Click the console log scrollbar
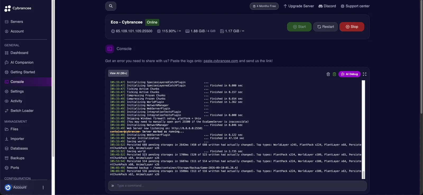The height and width of the screenshot is (195, 423). point(364,175)
